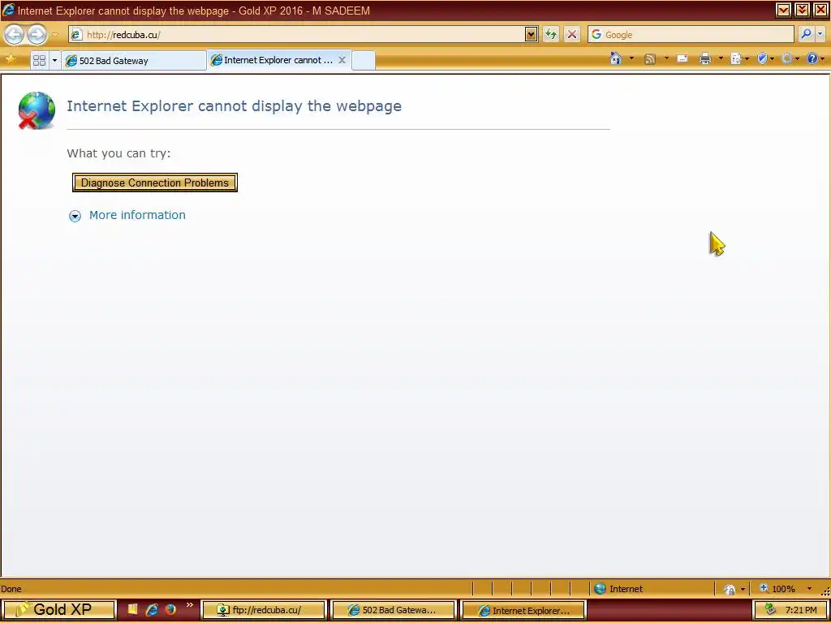Click the RSS feeds icon

[650, 58]
